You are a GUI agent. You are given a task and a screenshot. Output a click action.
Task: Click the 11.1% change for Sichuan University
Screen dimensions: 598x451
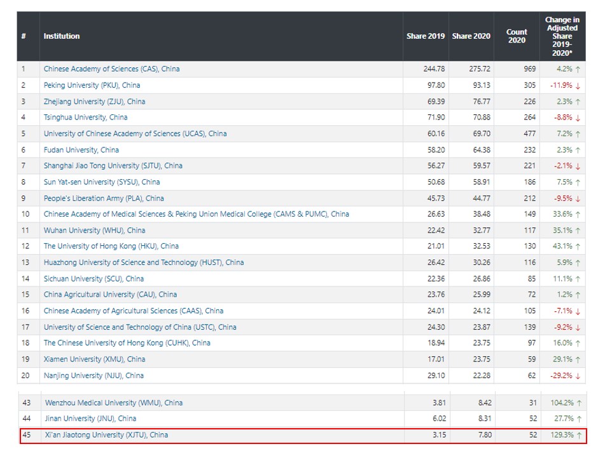563,279
